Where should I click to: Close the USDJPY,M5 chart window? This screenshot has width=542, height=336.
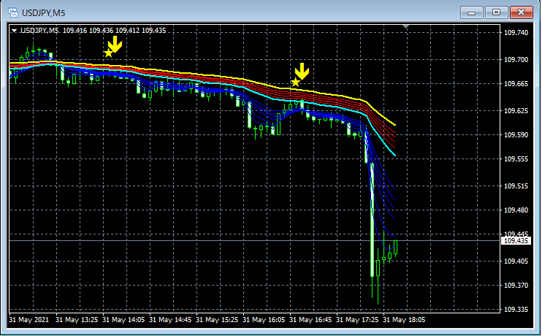coord(522,13)
